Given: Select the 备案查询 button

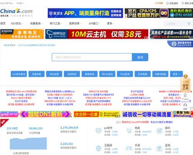Looking at the screenshot, I should (90, 74).
